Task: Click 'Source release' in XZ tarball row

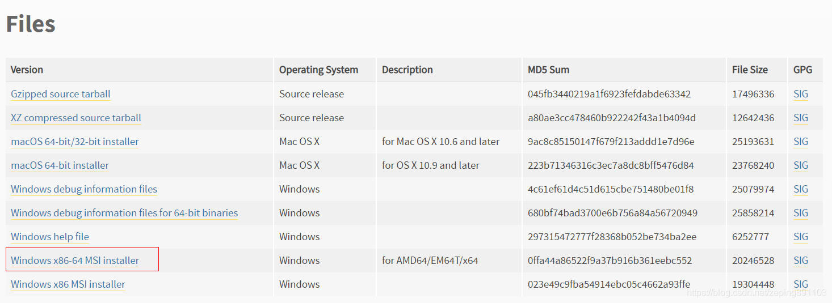Action: click(312, 118)
